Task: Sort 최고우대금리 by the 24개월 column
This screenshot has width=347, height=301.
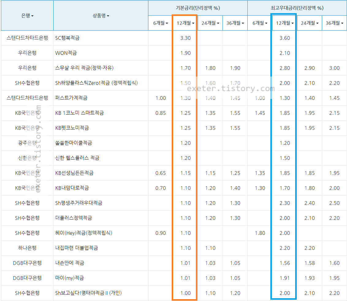Action: point(310,23)
